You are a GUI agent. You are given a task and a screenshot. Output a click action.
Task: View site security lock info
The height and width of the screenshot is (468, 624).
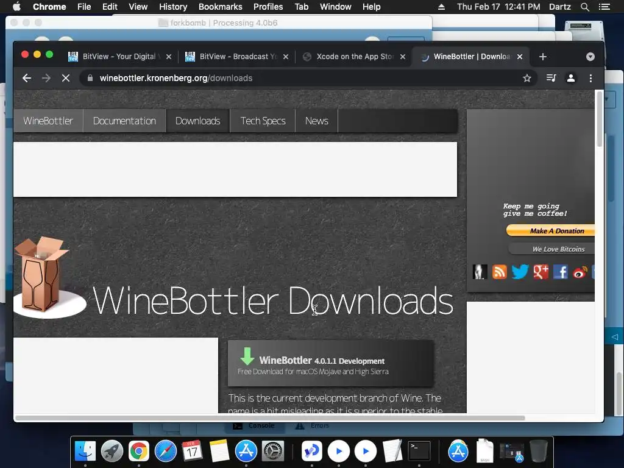coord(90,78)
